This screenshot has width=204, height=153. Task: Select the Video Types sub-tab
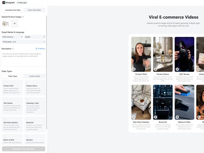pos(13,76)
